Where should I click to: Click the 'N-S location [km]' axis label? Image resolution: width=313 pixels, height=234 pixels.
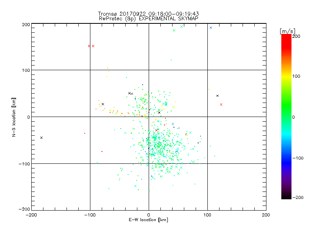click(14, 117)
